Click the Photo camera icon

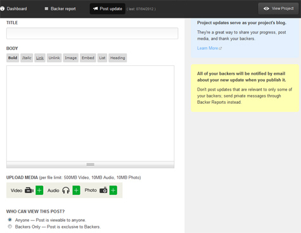tap(103, 191)
